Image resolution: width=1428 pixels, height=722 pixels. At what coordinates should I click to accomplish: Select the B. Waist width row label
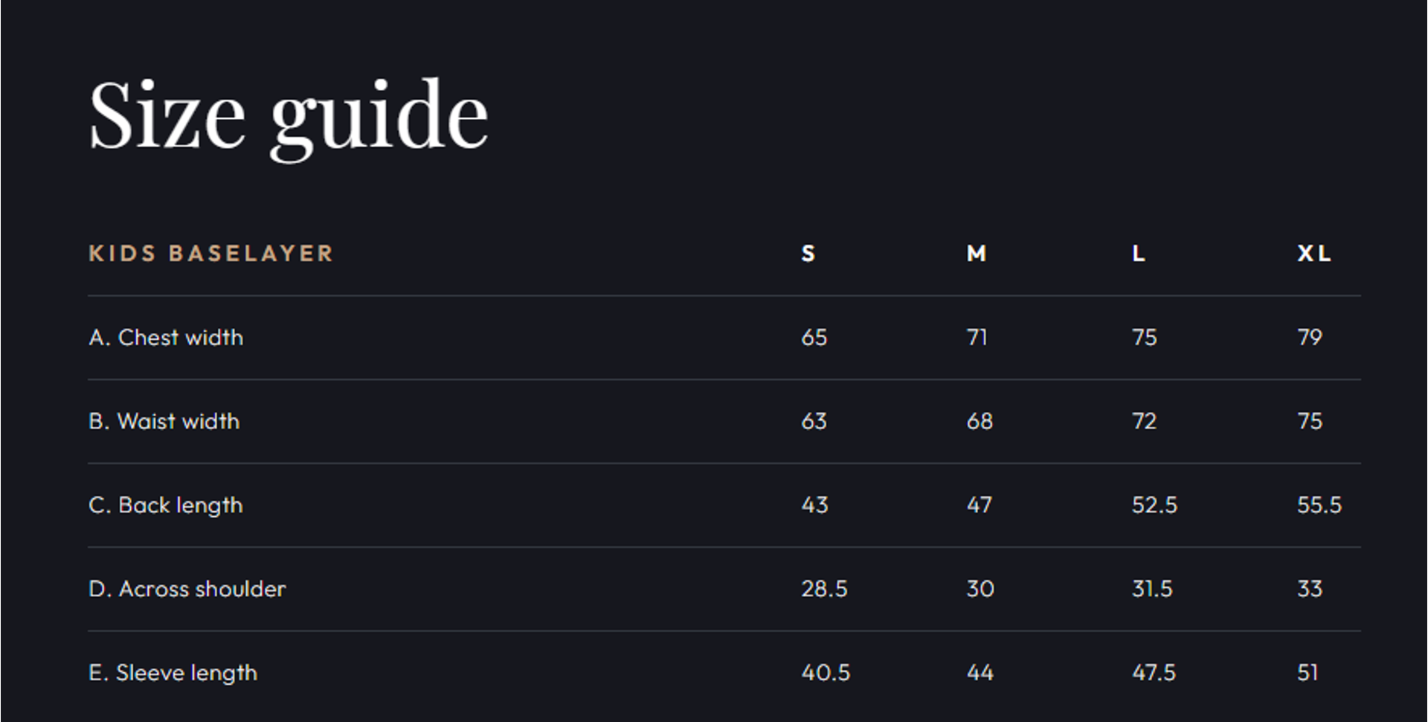(x=164, y=422)
